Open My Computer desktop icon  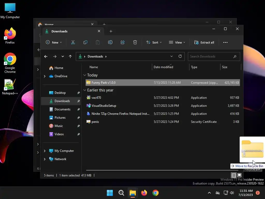pos(10,11)
